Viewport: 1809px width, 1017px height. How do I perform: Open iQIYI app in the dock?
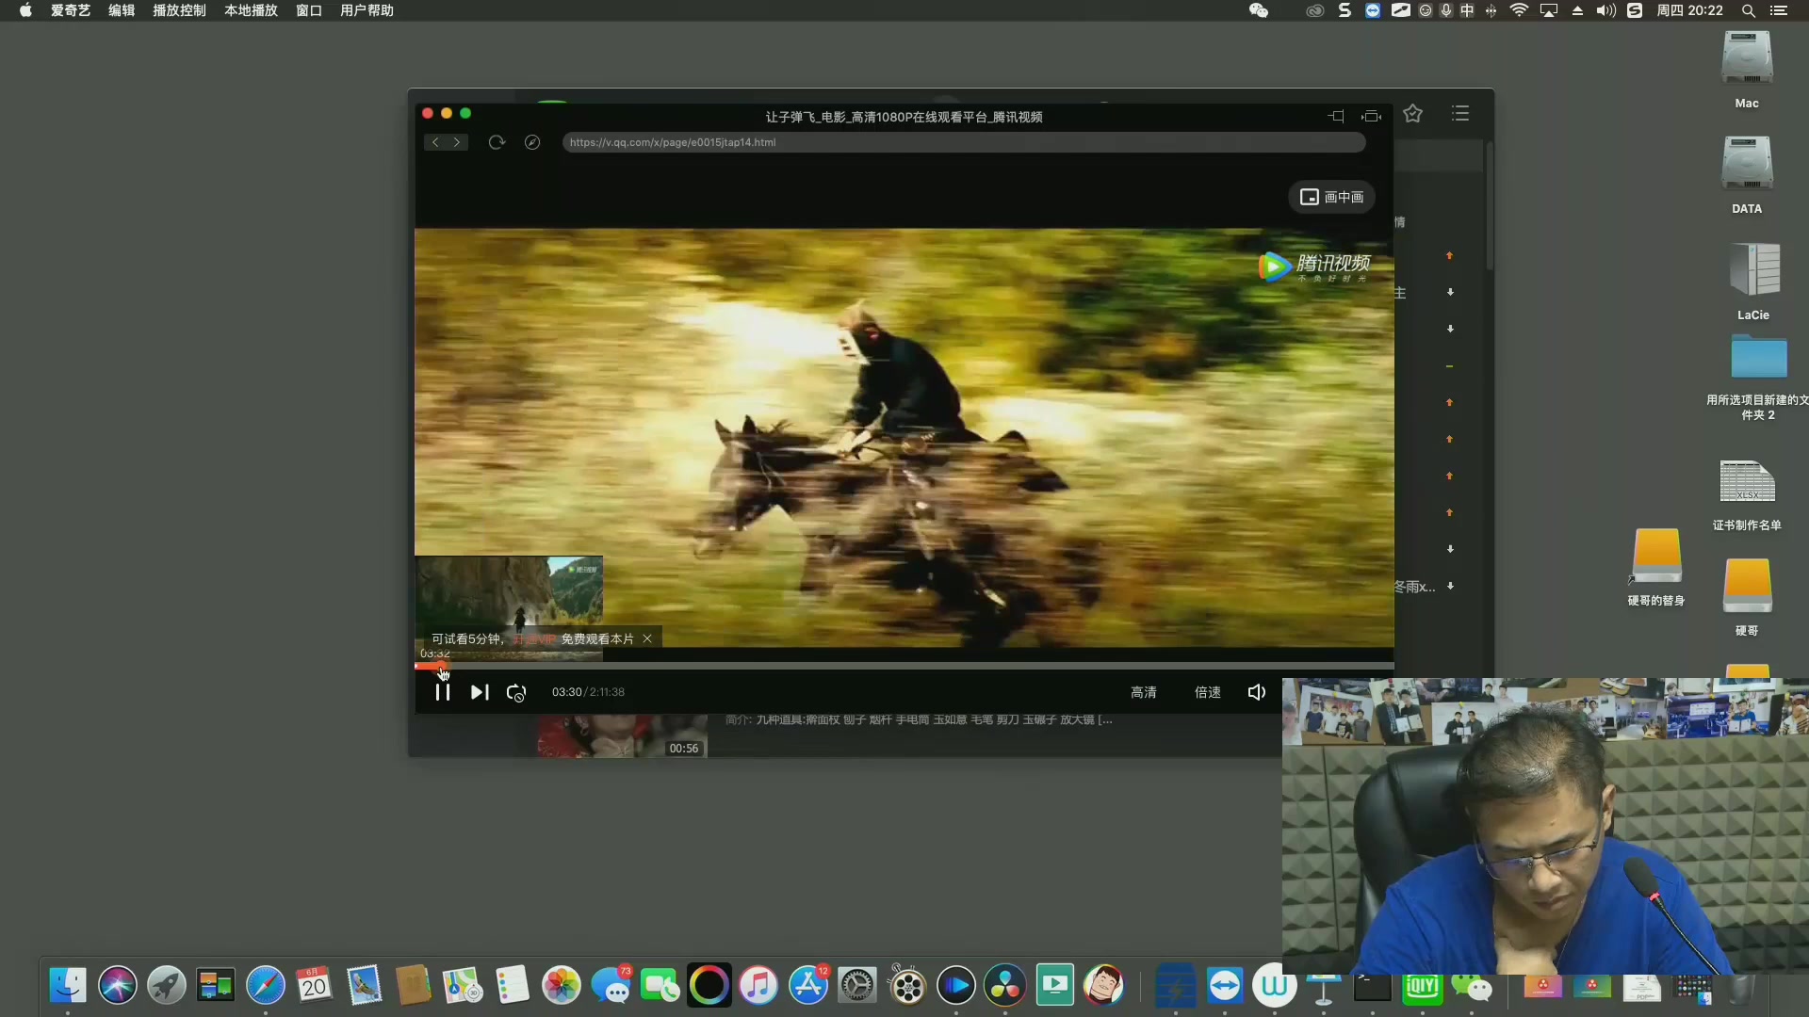pos(1422,987)
